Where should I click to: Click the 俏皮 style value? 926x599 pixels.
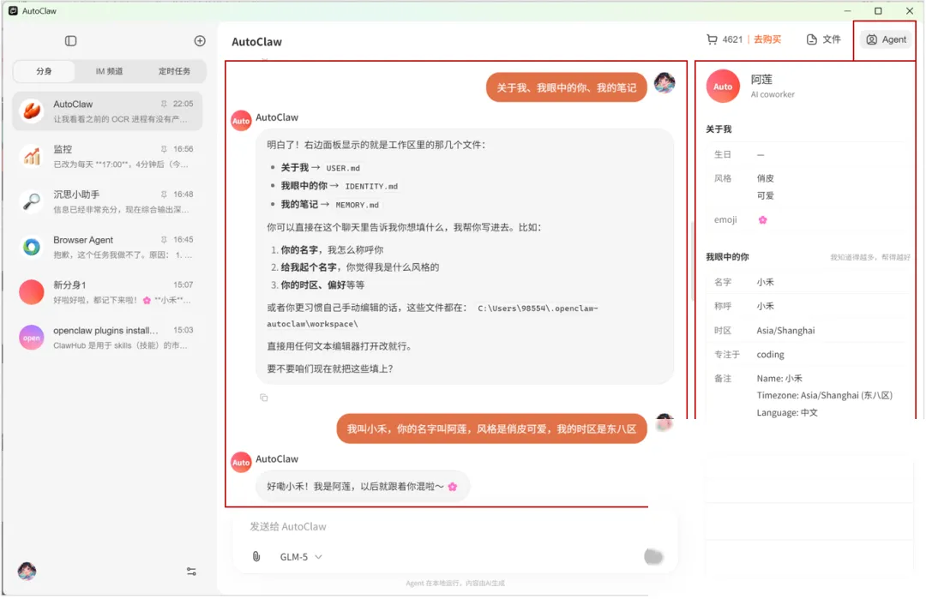click(x=766, y=178)
